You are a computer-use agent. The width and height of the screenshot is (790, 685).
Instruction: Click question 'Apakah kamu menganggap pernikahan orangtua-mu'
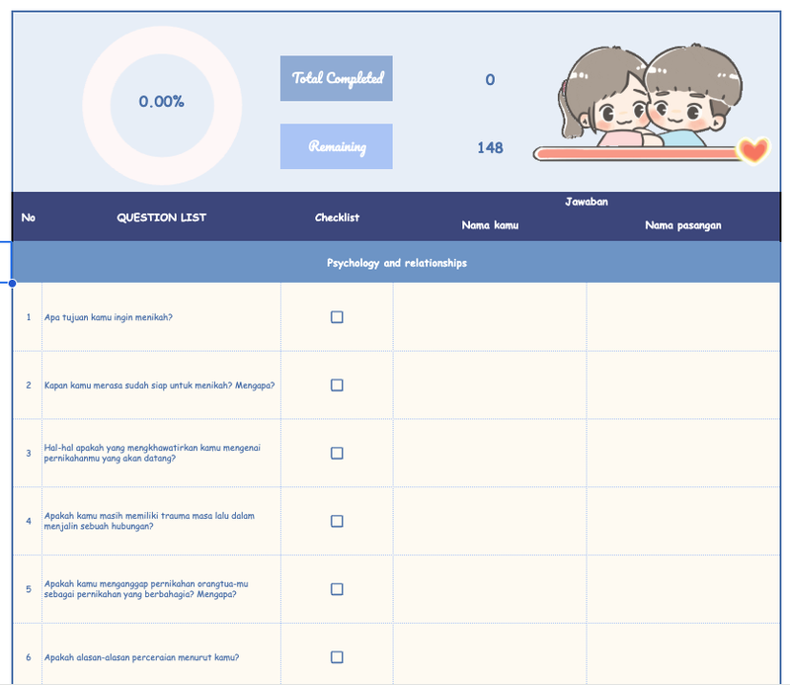tap(146, 589)
